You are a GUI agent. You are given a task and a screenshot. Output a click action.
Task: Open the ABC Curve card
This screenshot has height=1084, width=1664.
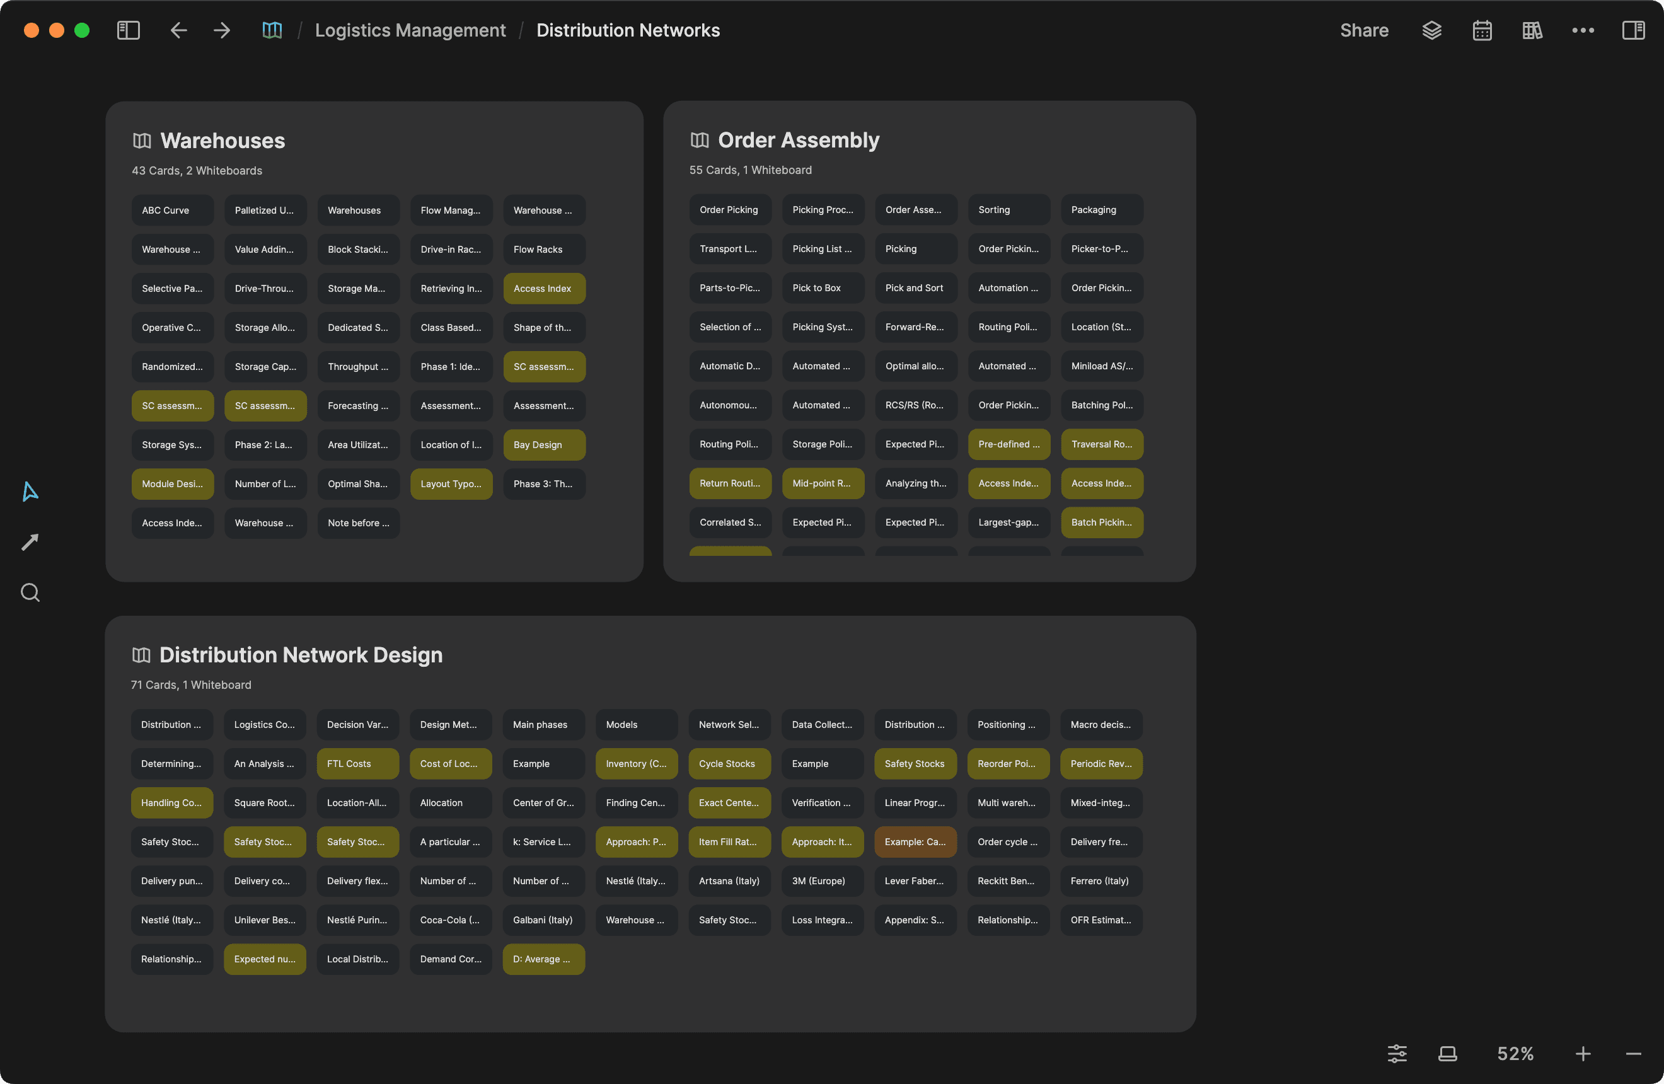point(172,210)
